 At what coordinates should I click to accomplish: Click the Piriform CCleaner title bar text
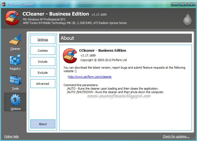click(x=20, y=5)
